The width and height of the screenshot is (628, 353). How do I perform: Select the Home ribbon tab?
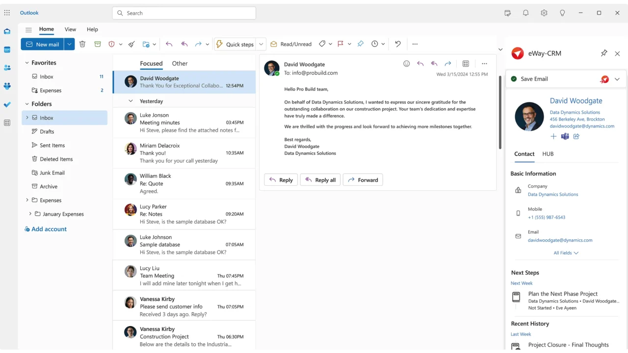(x=47, y=29)
